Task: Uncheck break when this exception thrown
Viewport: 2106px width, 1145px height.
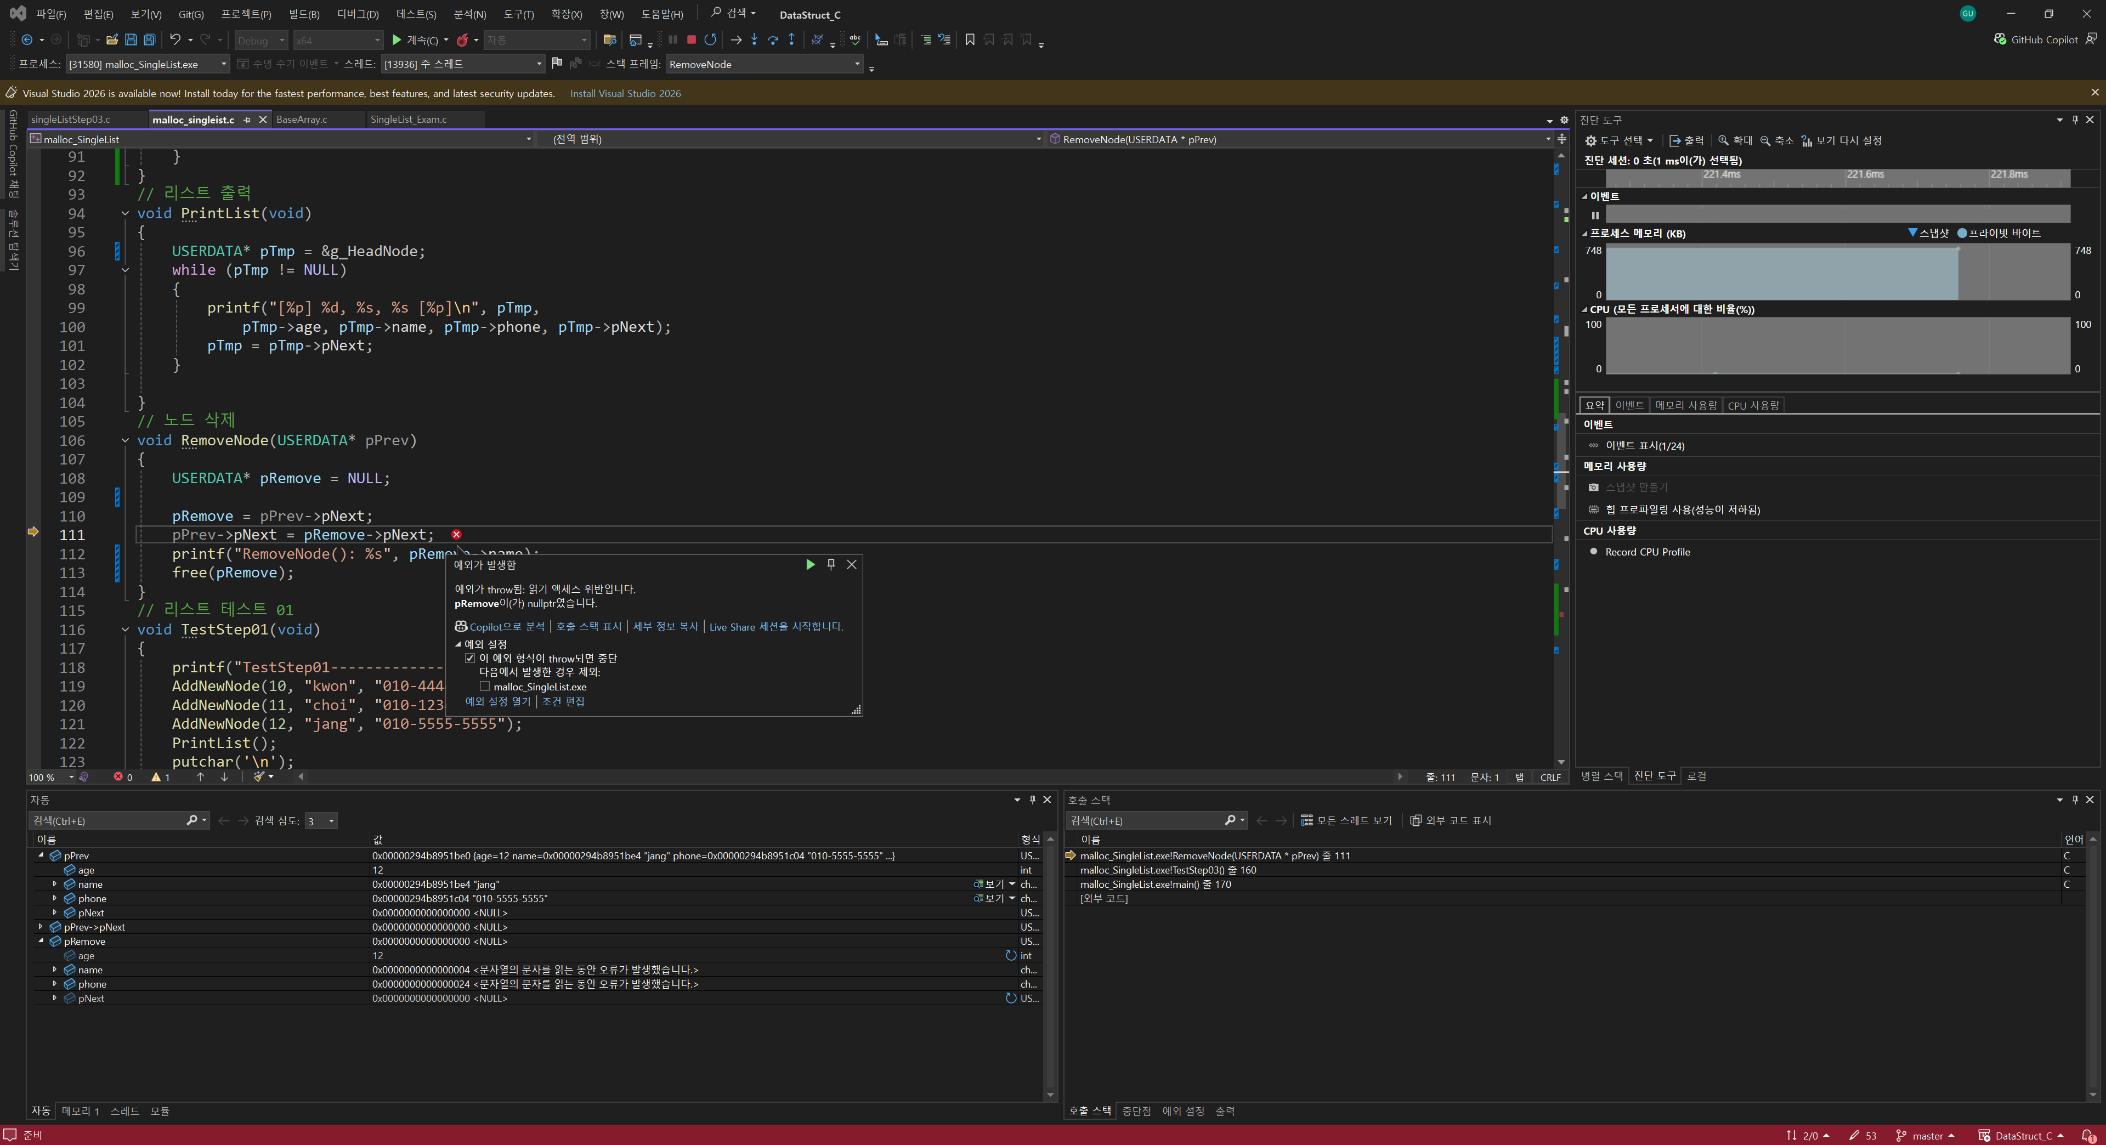Action: 470,658
